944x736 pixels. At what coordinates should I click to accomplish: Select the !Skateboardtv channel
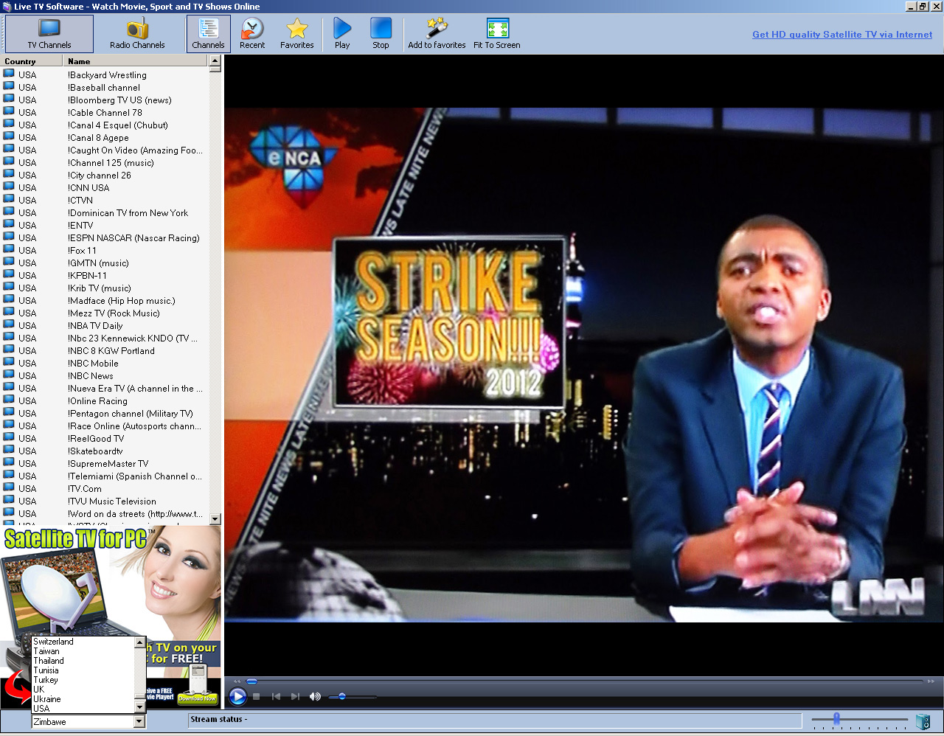coord(105,451)
